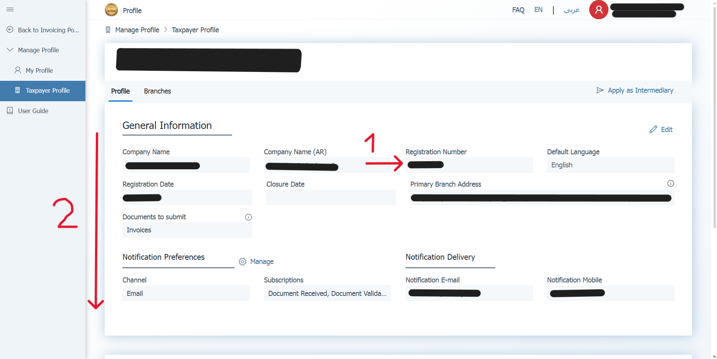Go back to Invoicing Portal

tap(48, 30)
